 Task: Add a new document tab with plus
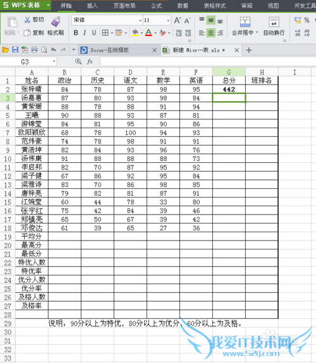tap(249, 50)
